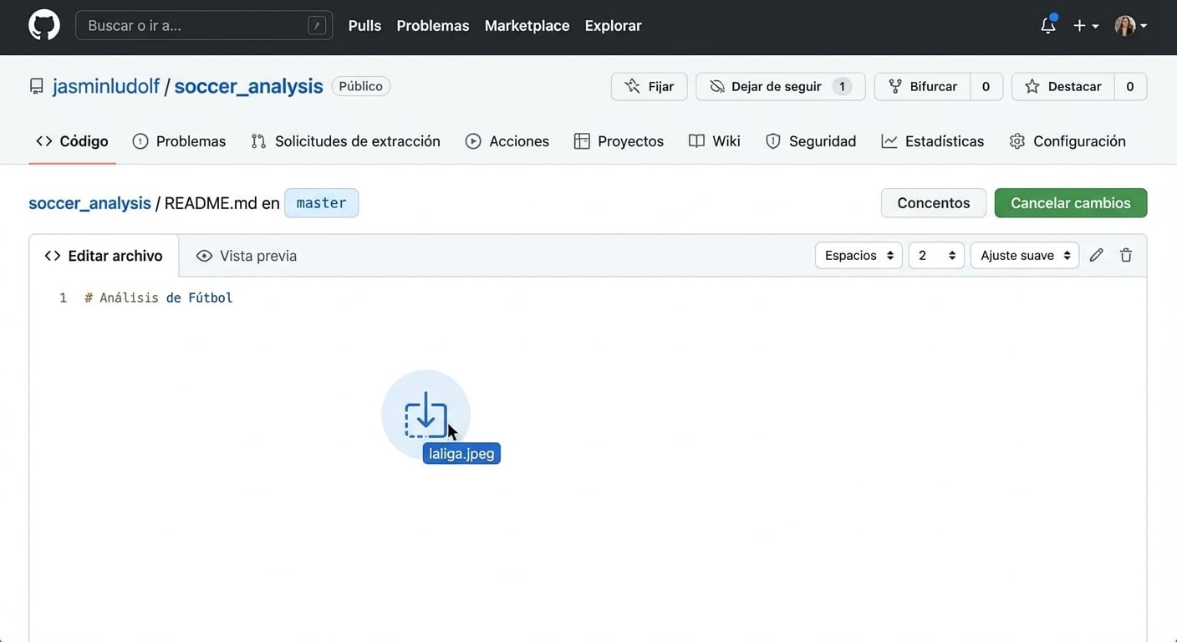Click the green Cancelar cambios button
The height and width of the screenshot is (642, 1177).
[1071, 203]
